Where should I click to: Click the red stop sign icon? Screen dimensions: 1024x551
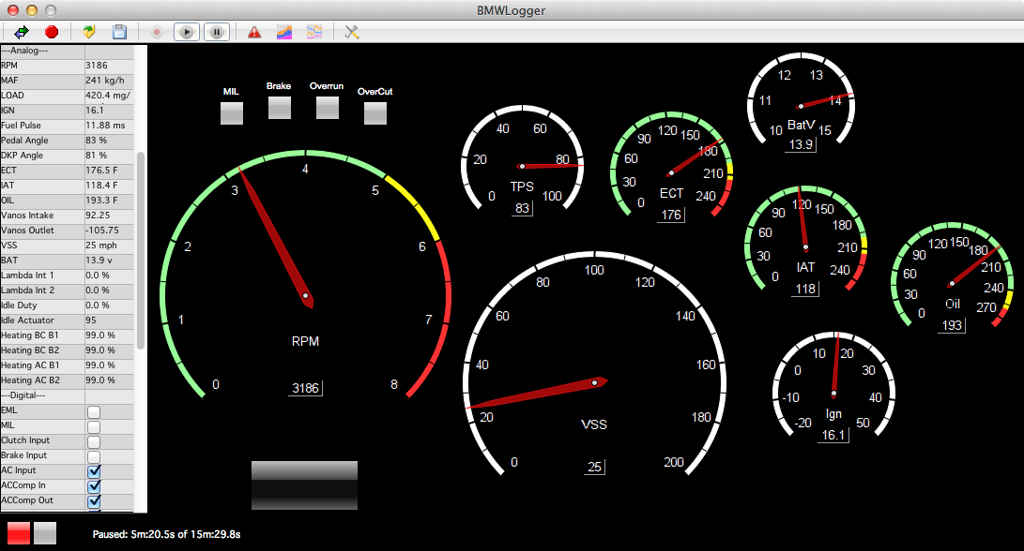[x=52, y=32]
